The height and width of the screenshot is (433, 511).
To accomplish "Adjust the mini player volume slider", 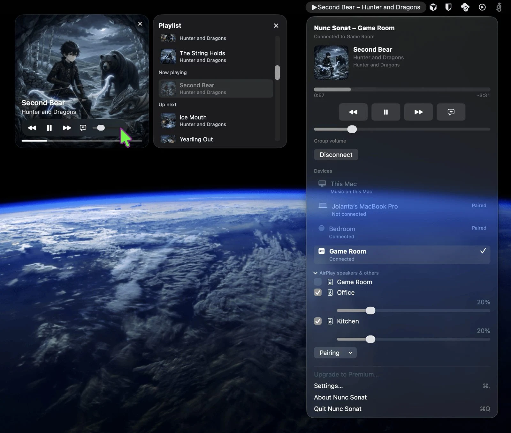I will pyautogui.click(x=101, y=128).
